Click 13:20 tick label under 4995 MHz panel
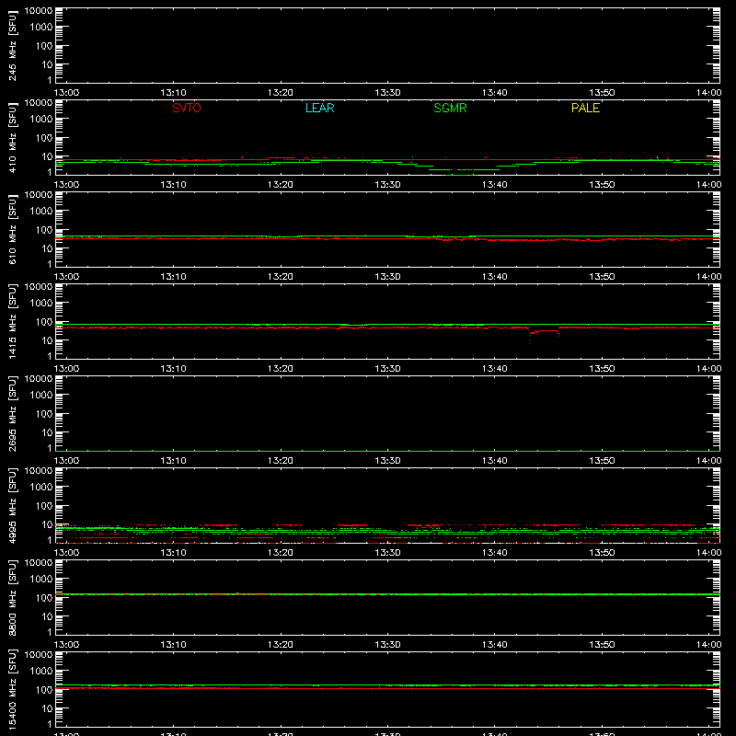 pos(281,553)
